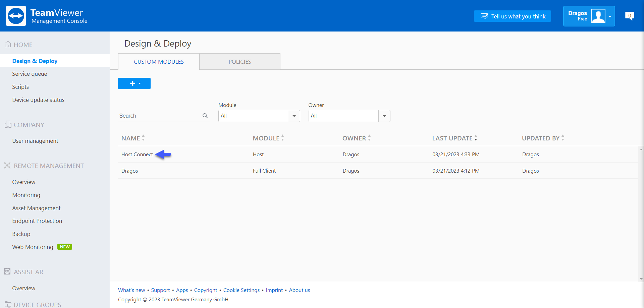The width and height of the screenshot is (644, 308).
Task: Open Backup in sidebar
Action: [x=21, y=234]
